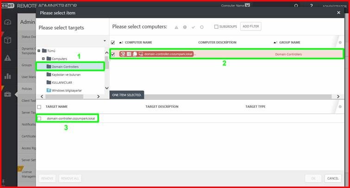Open Dynamic Group Templates in Admin menu
The height and width of the screenshot is (188, 350).
[x=28, y=51]
